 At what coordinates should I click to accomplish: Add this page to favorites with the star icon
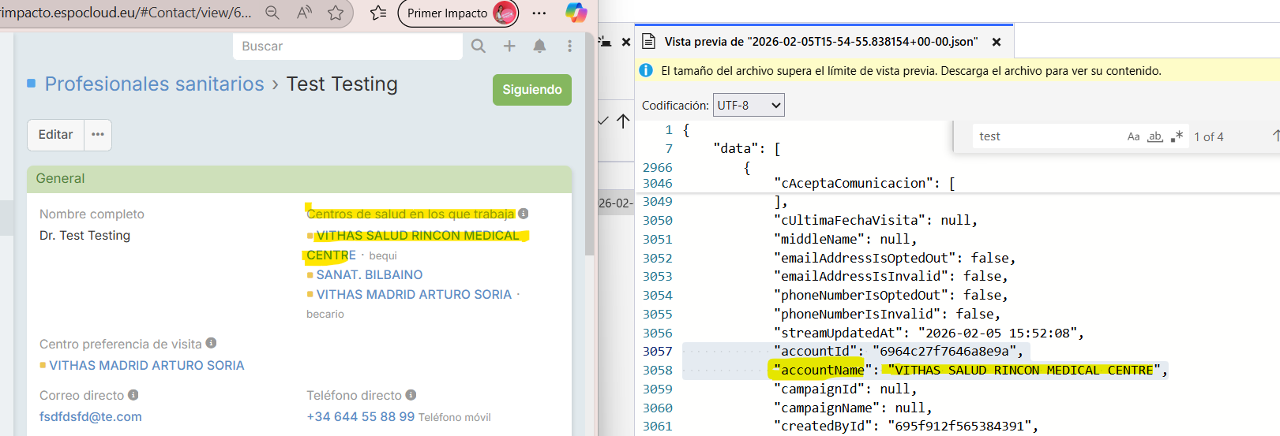click(336, 13)
